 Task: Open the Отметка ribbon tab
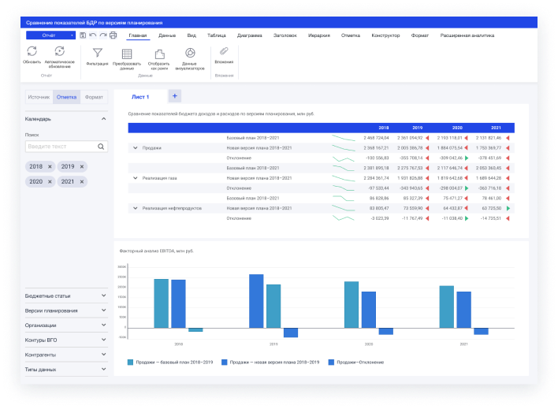coord(351,35)
